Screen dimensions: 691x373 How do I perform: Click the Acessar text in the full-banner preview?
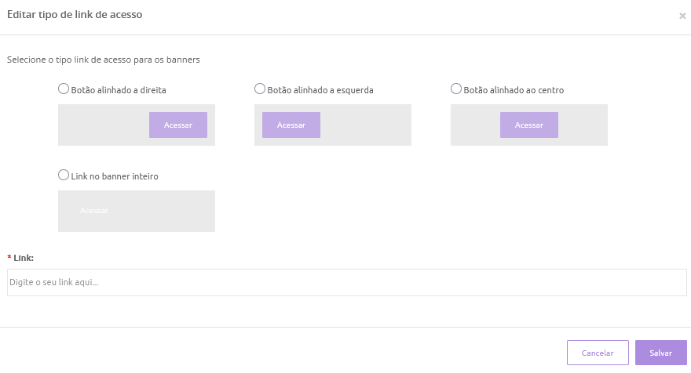tap(94, 211)
